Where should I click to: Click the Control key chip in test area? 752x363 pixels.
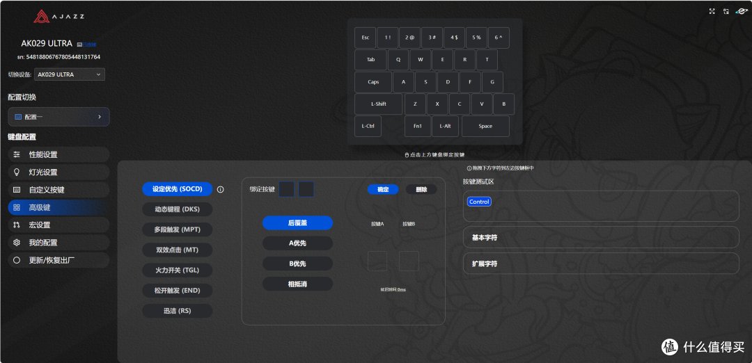[479, 202]
